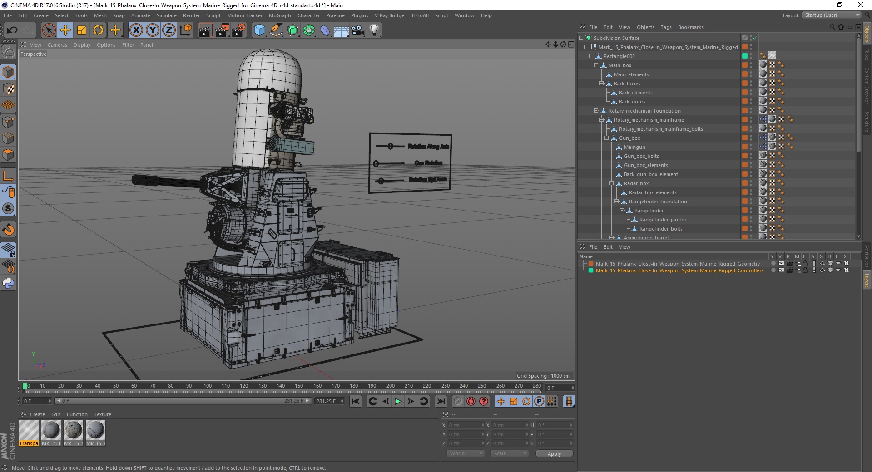Toggle Z-axis lock
This screenshot has height=472, width=872.
pos(169,30)
